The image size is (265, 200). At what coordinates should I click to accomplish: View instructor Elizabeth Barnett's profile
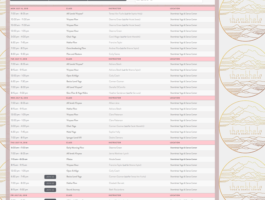coord(116,183)
